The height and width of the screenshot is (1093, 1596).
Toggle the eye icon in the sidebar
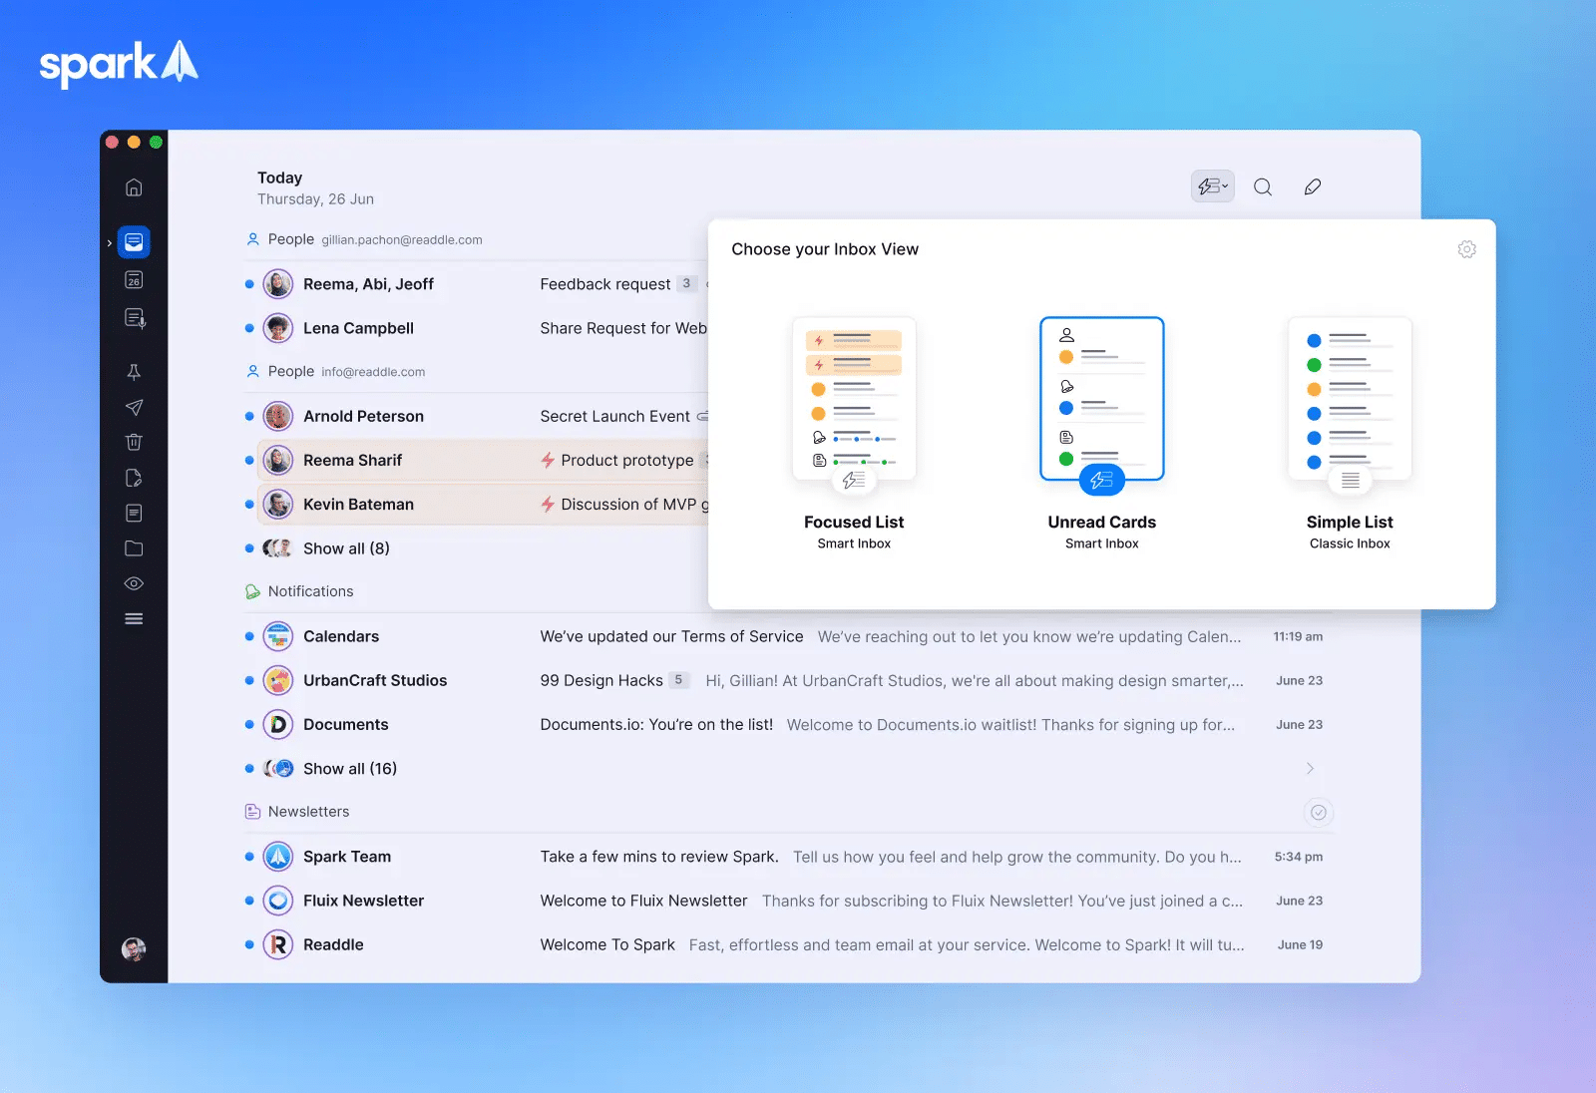[134, 583]
